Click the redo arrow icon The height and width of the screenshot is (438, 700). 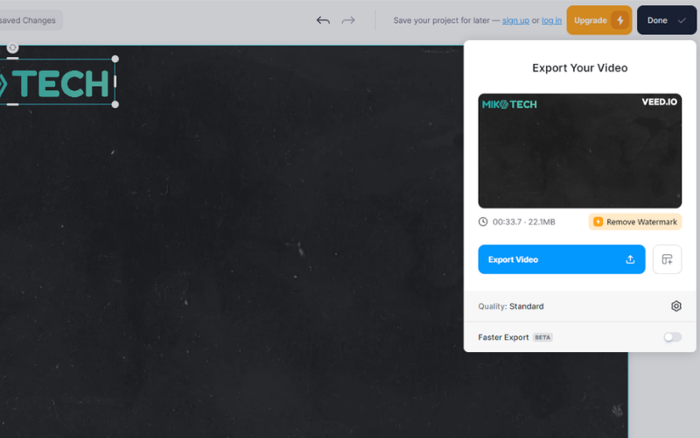(348, 20)
